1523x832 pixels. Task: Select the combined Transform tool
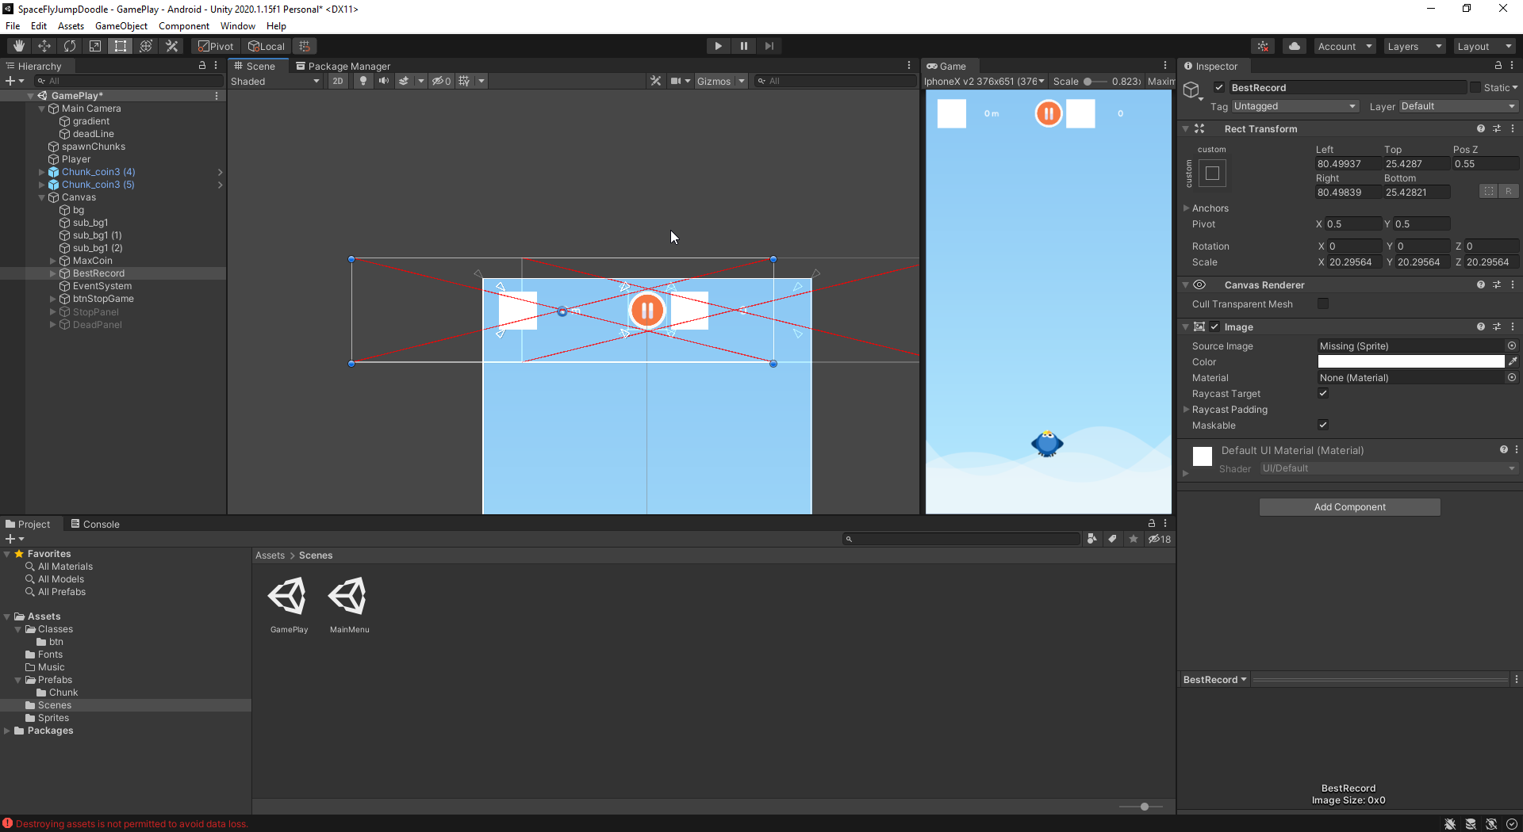tap(146, 46)
